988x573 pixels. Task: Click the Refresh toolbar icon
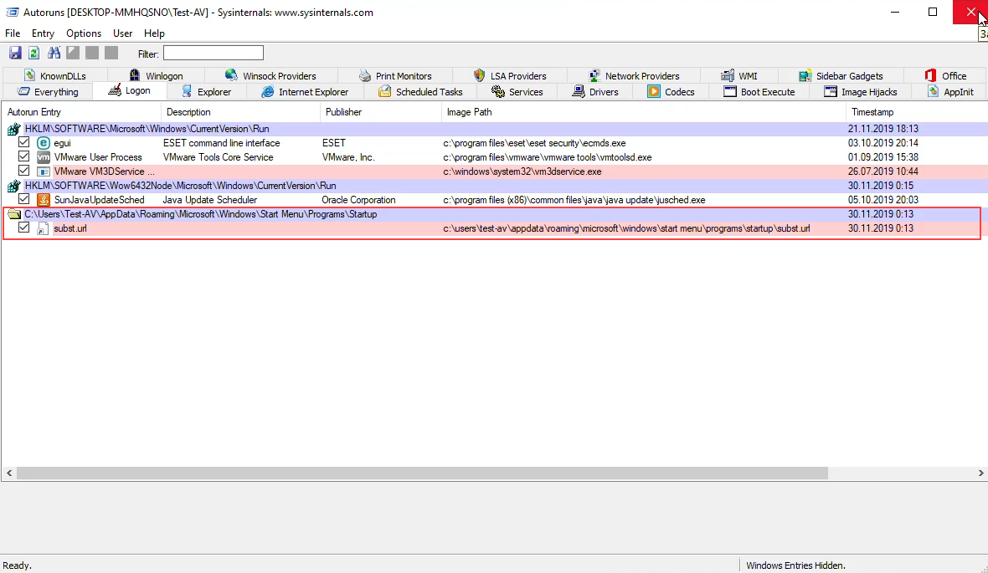point(33,54)
